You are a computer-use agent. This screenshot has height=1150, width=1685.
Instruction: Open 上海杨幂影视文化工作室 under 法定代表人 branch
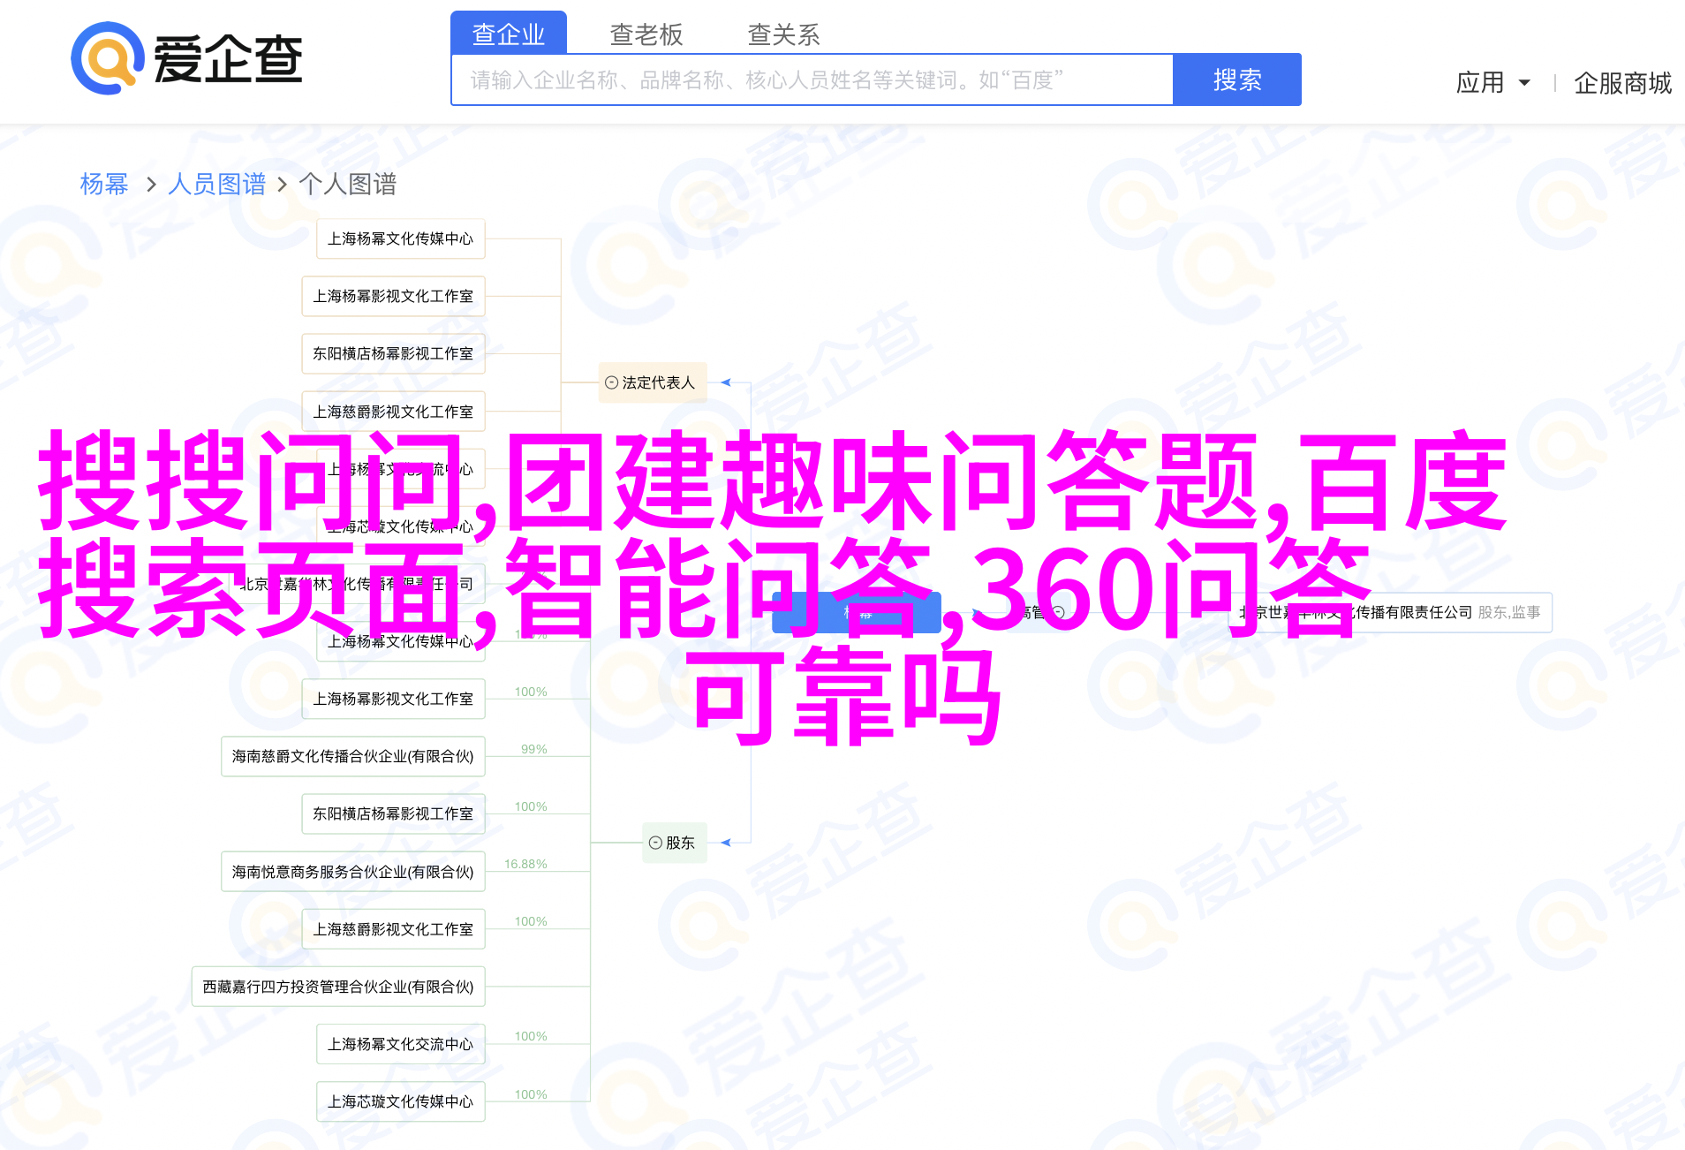point(394,296)
